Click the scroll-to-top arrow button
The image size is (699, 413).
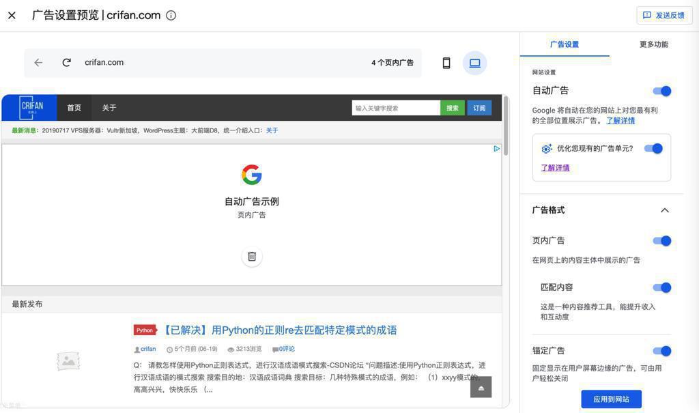[x=481, y=386]
